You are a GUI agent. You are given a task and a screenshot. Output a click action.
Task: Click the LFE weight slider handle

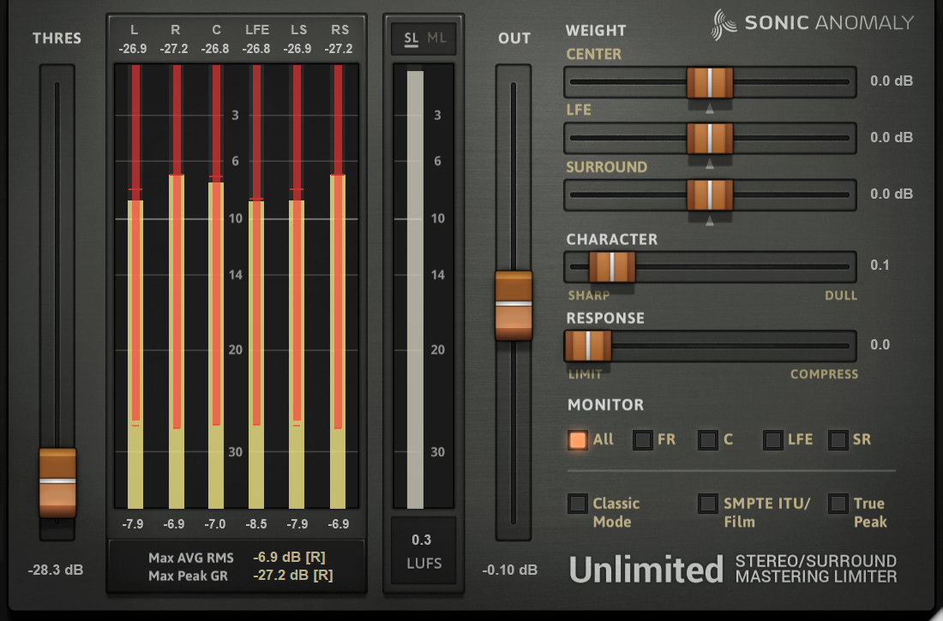(710, 138)
